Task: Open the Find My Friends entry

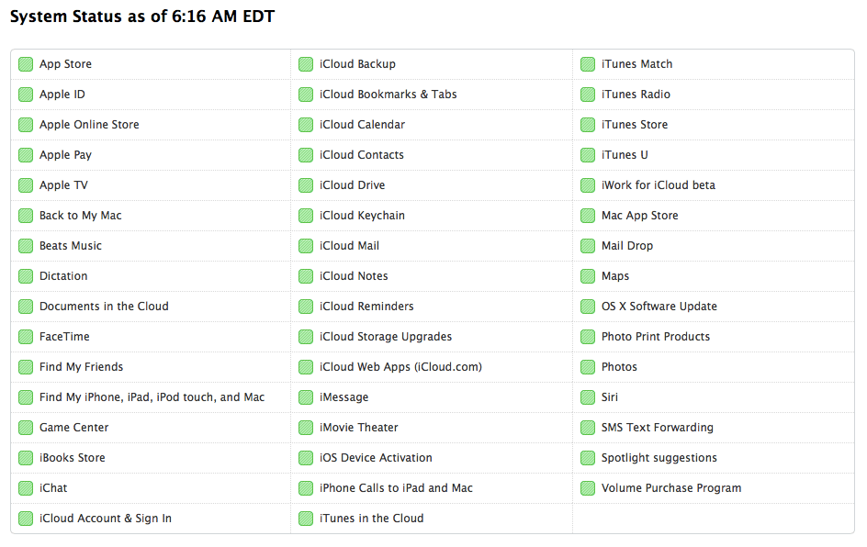Action: point(81,367)
